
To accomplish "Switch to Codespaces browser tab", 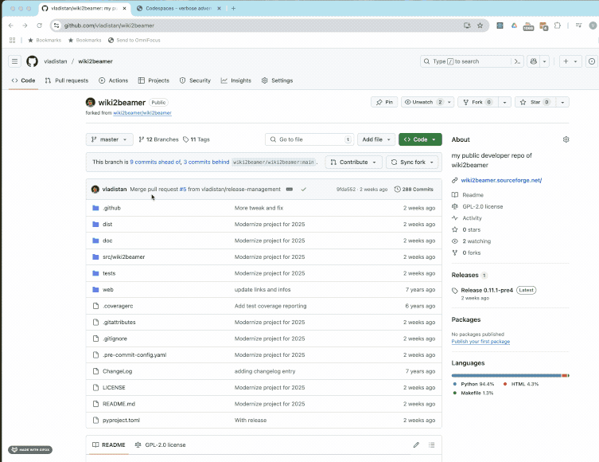I will coord(178,9).
